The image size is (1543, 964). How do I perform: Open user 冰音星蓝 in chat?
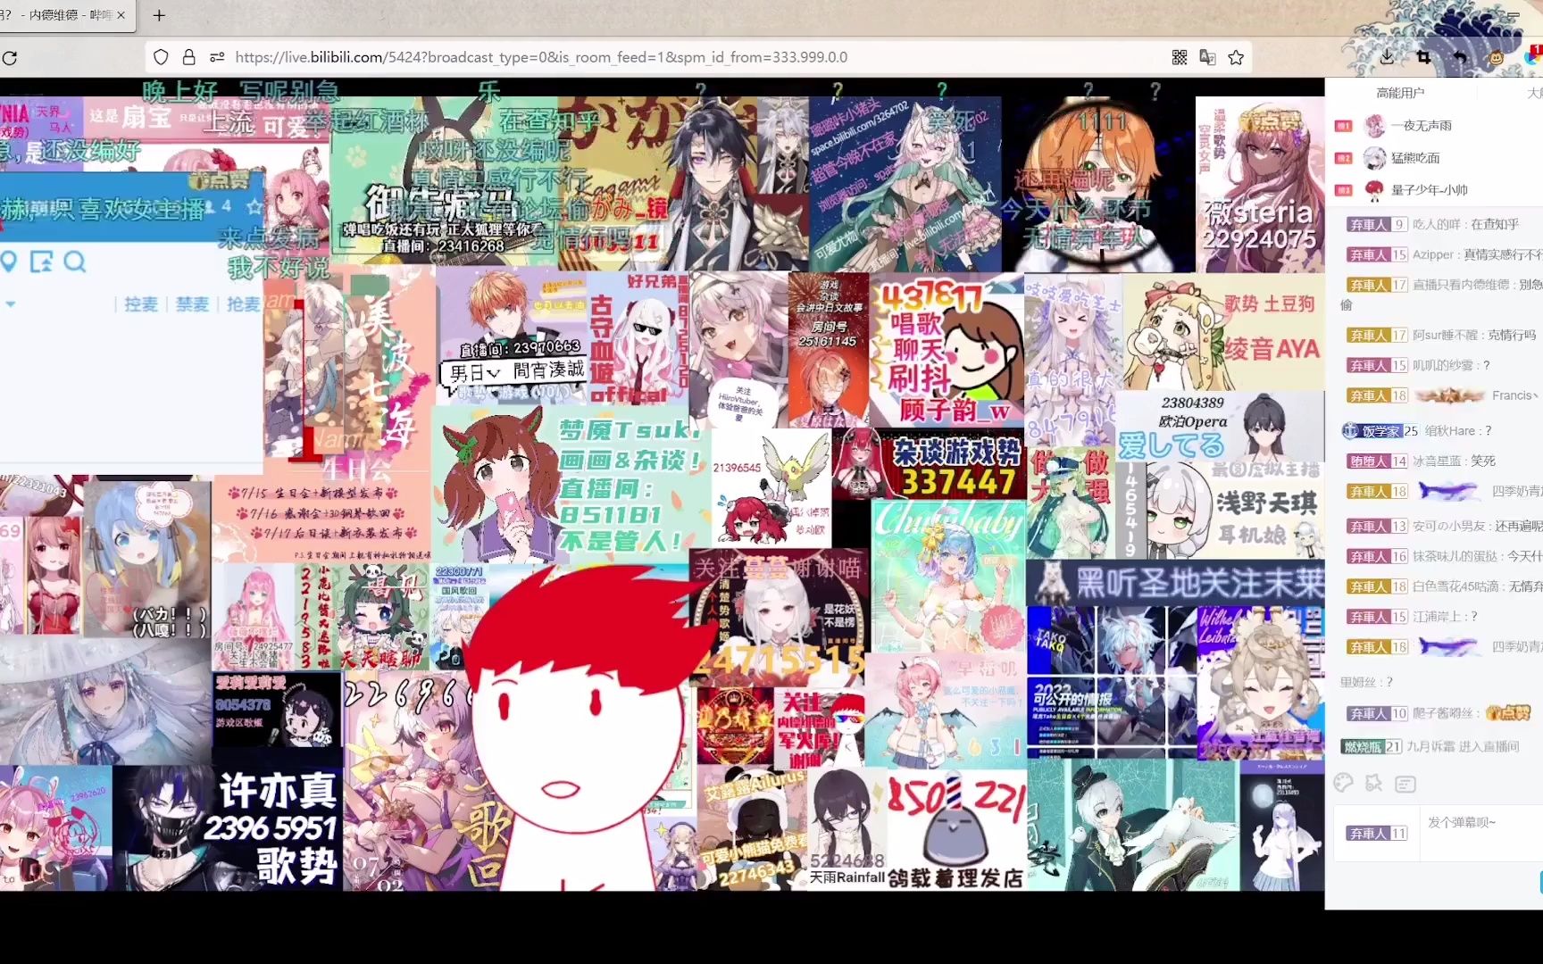tap(1437, 461)
